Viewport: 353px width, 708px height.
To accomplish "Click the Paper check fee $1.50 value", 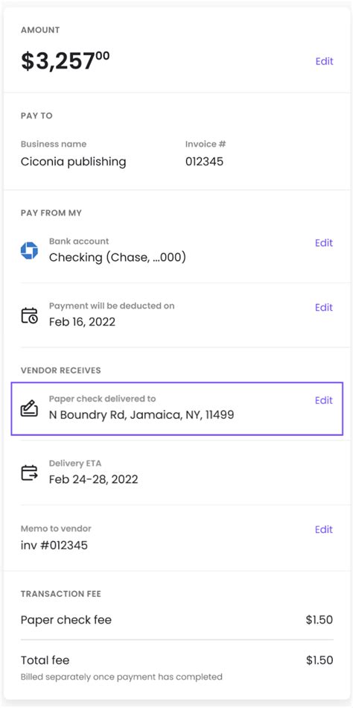I will (x=319, y=620).
